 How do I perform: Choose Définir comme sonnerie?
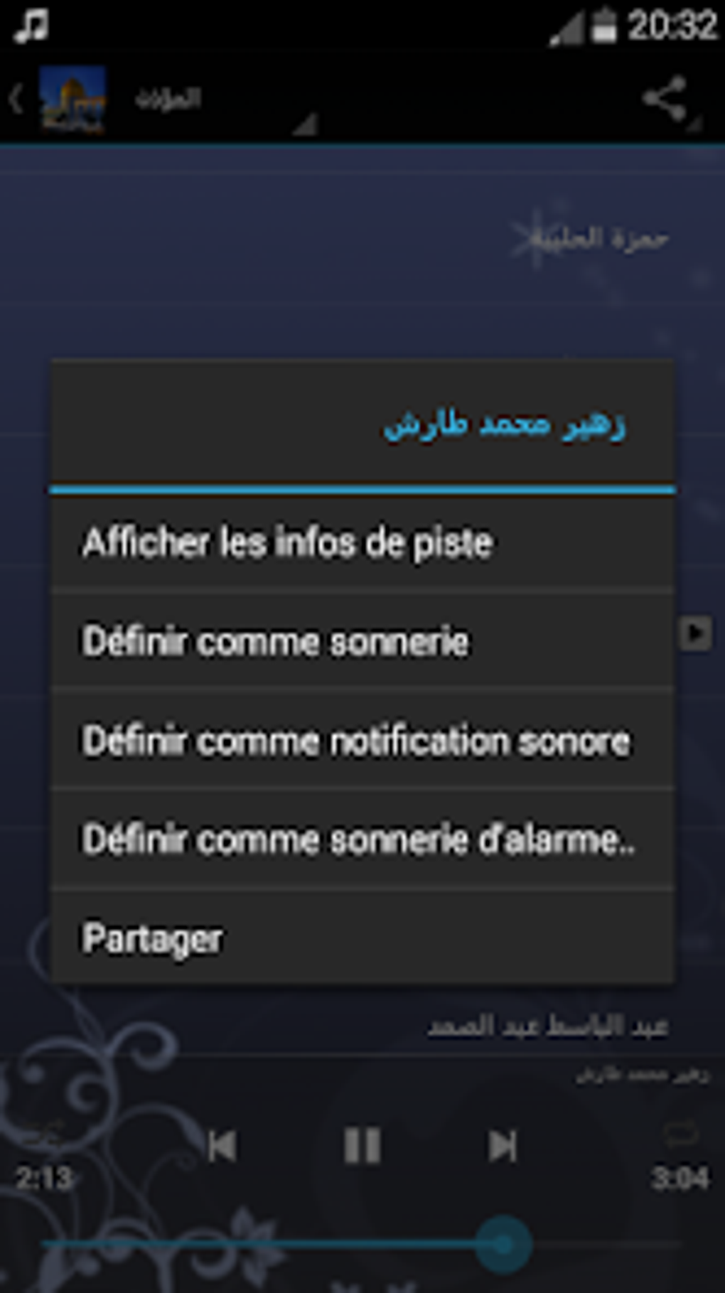coord(362,642)
